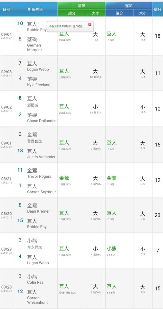Screen dimensions: 163x309
Task: Select the 09/02 date cell
Action: tap(6, 108)
